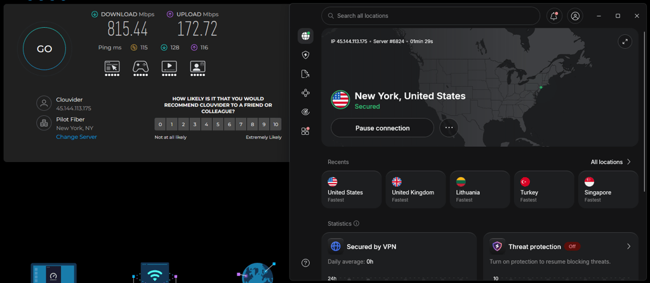The height and width of the screenshot is (283, 650).
Task: Start a new speed test with GO
Action: (x=44, y=49)
